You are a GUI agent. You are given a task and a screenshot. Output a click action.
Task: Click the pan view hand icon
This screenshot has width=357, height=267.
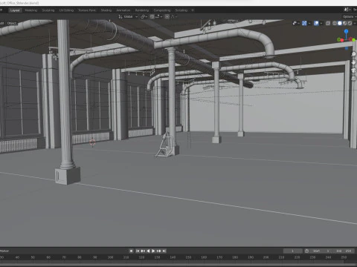[x=354, y=62]
